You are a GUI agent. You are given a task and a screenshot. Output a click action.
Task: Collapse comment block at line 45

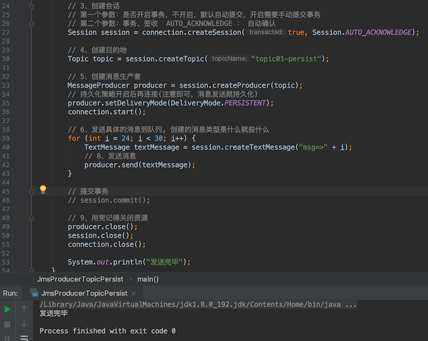click(31, 191)
